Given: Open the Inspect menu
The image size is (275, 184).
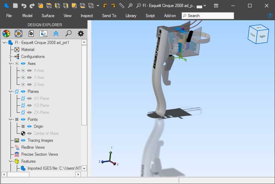Looking at the screenshot, I should (x=87, y=16).
